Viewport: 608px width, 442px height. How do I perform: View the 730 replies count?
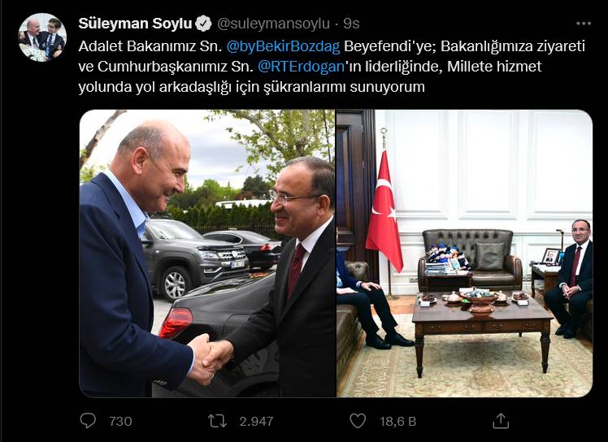120,421
